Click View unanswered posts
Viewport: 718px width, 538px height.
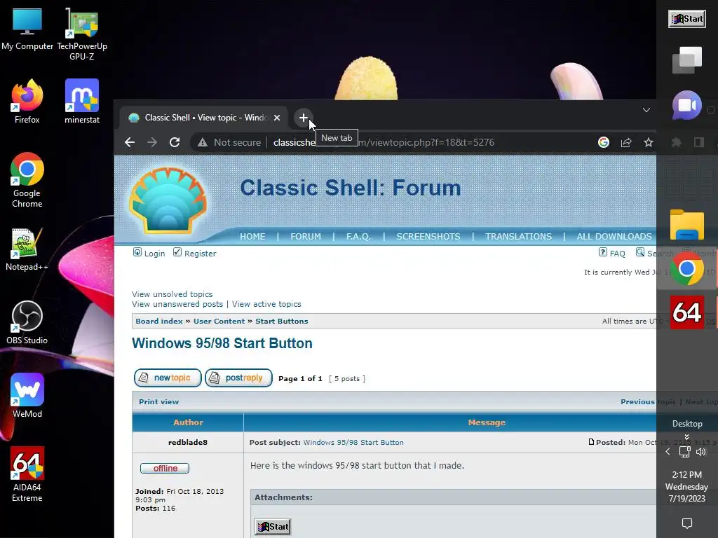tap(177, 304)
